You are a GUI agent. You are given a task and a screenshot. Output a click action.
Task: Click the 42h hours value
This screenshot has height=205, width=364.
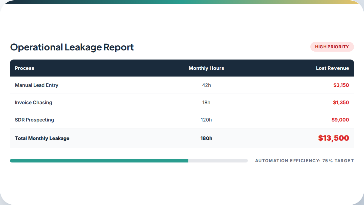206,85
